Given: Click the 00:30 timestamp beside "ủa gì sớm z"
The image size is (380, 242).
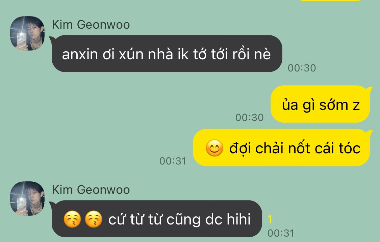Looking at the screenshot, I should 249,118.
